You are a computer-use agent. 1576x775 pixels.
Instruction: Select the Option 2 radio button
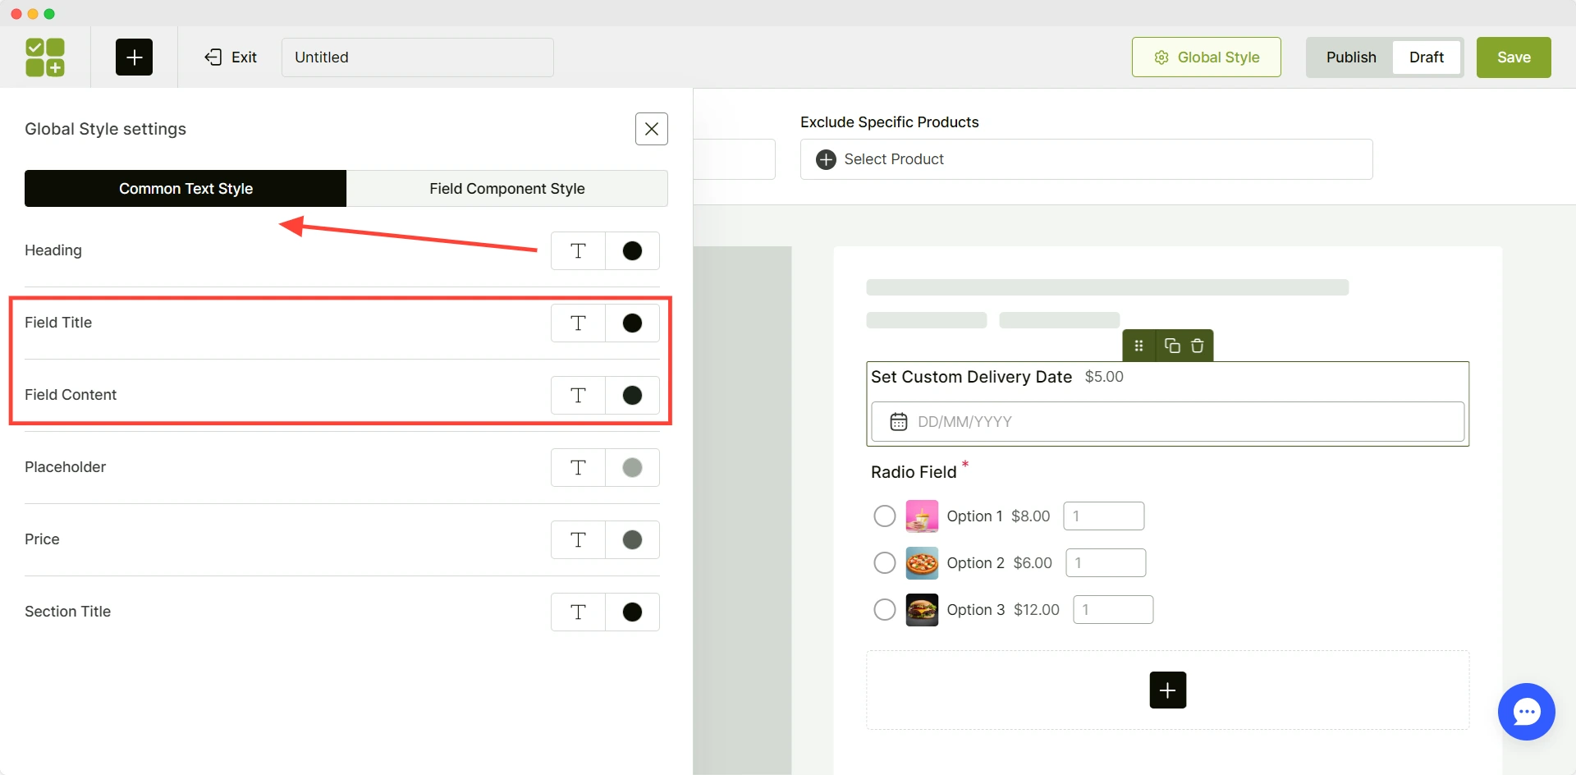884,563
